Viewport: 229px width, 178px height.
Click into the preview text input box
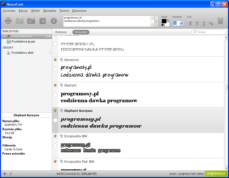pyautogui.click(x=107, y=21)
